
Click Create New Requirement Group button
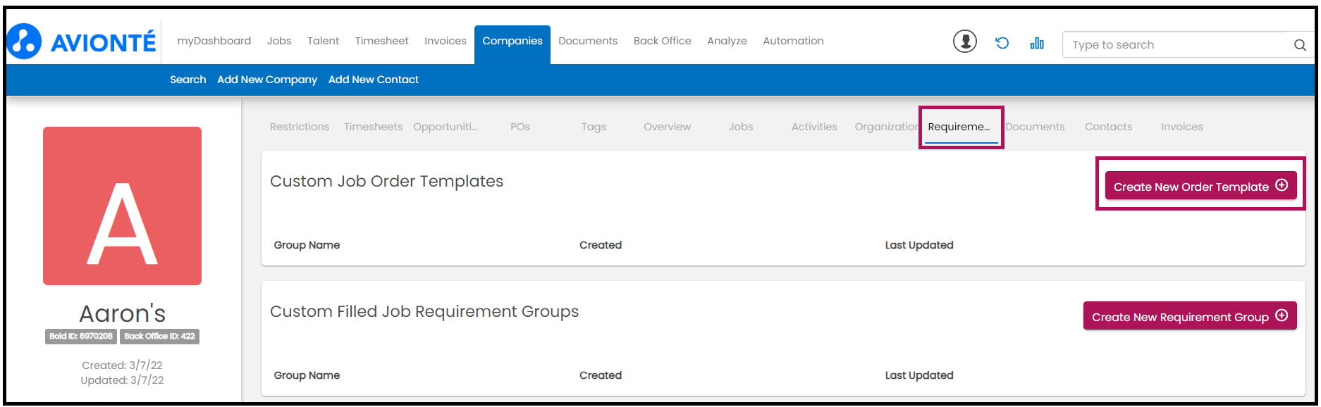(x=1190, y=316)
